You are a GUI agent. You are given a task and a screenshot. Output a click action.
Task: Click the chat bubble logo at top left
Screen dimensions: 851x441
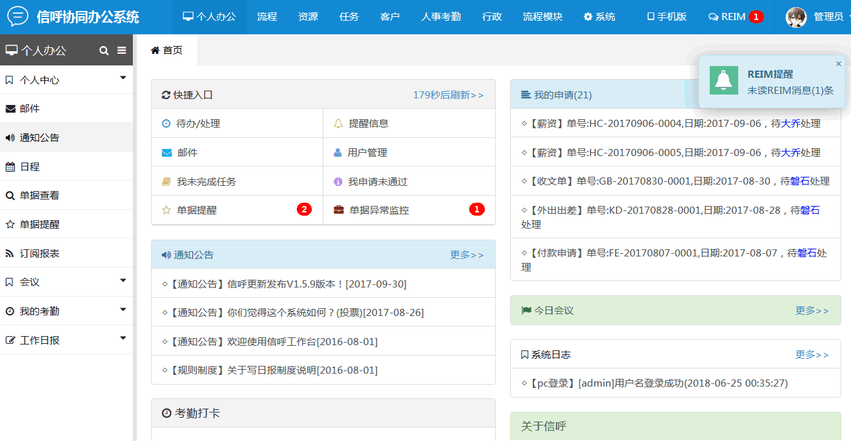pyautogui.click(x=17, y=17)
